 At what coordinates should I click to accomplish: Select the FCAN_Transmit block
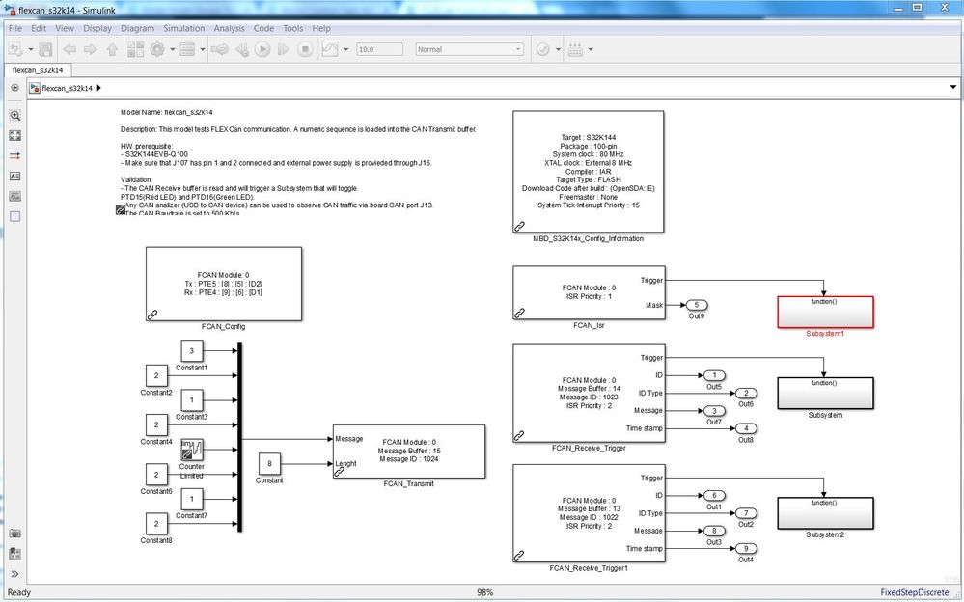point(407,451)
